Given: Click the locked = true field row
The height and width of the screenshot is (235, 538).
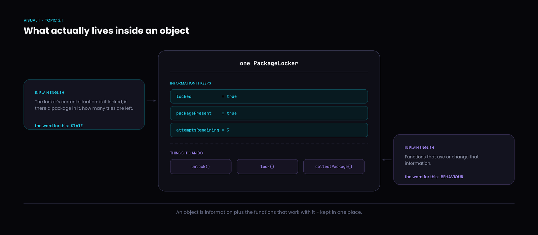Looking at the screenshot, I should pos(269,96).
